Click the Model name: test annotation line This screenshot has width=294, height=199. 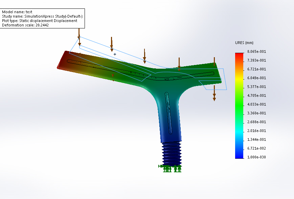coord(17,12)
